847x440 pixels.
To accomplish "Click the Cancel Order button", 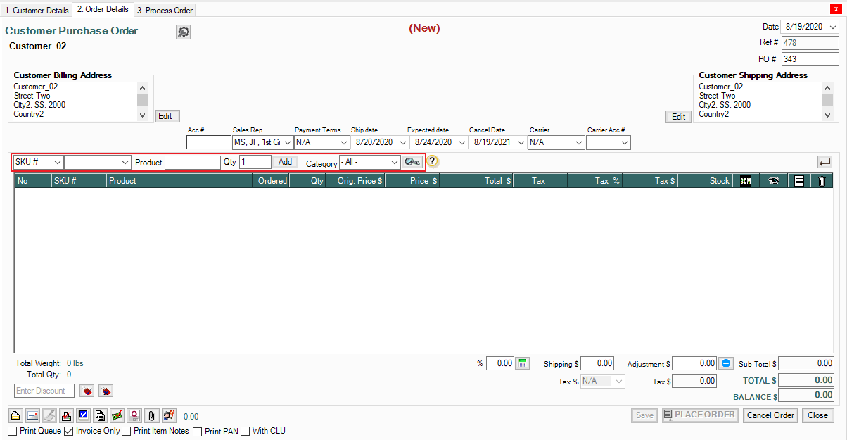I will (770, 415).
